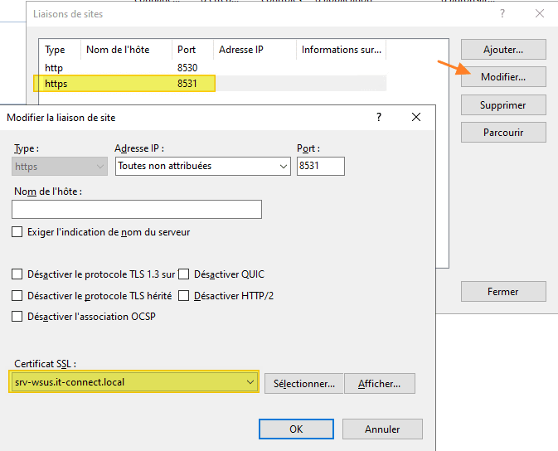
Task: Click the Modifier... button
Action: coord(503,77)
